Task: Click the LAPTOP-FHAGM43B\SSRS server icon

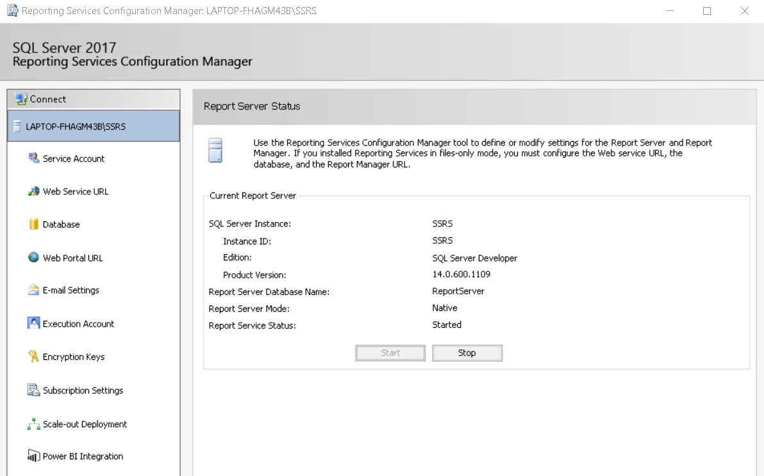Action: (17, 126)
